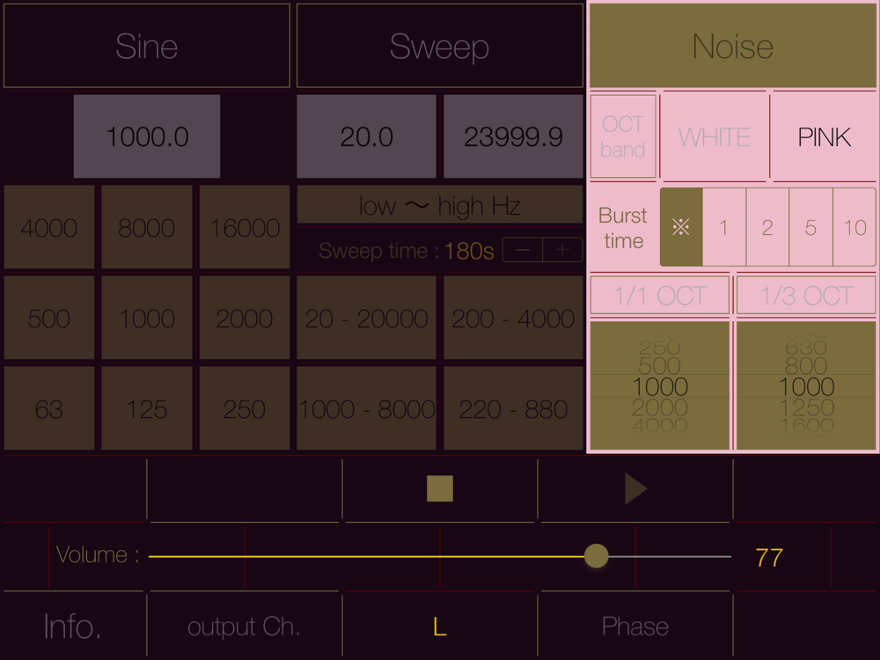Switch to the Noise mode tab
This screenshot has width=880, height=660.
point(732,46)
